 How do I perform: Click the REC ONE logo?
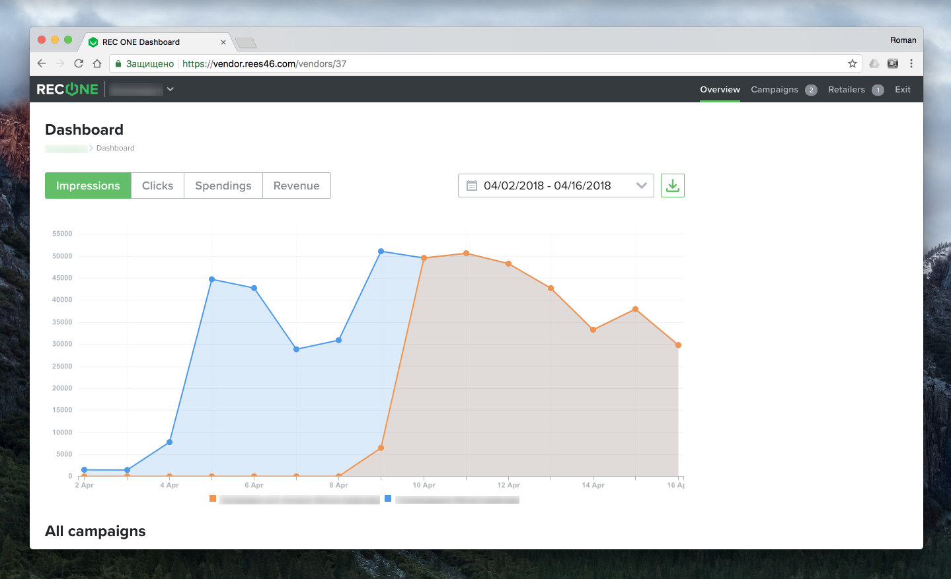67,89
